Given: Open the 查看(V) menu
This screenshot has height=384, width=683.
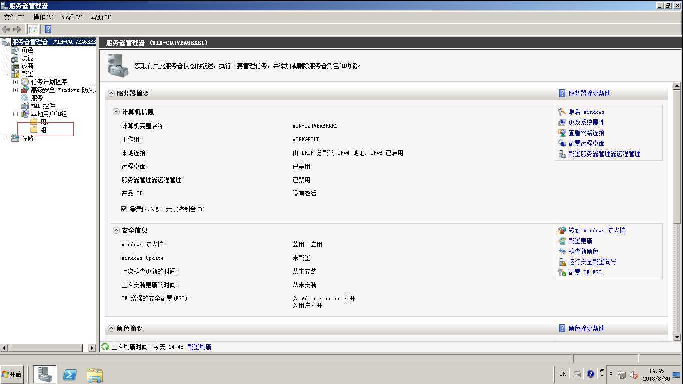Looking at the screenshot, I should [x=72, y=17].
